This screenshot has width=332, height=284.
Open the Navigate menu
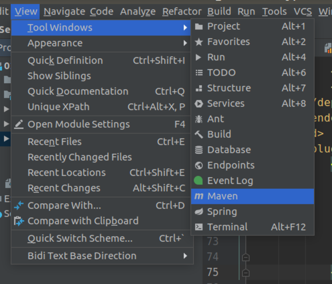[64, 11]
